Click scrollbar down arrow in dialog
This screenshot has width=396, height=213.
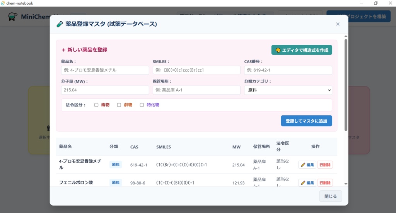point(346,184)
